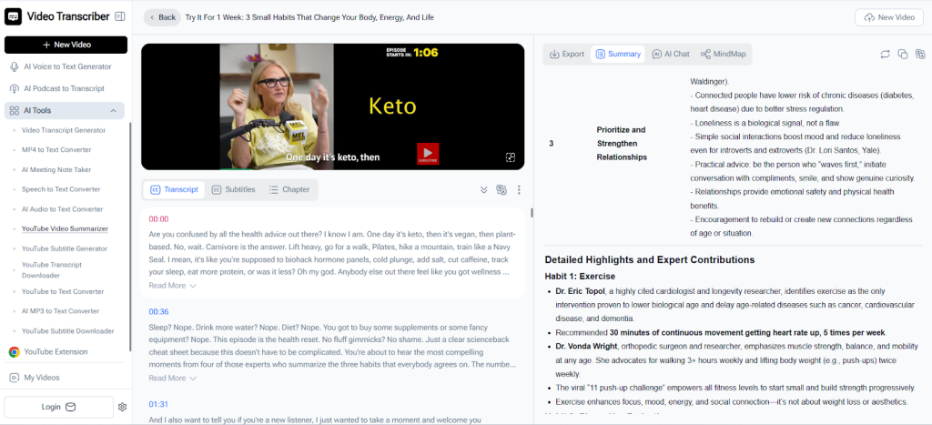Image resolution: width=932 pixels, height=425 pixels.
Task: Click the regenerate summary icon
Action: (x=884, y=55)
